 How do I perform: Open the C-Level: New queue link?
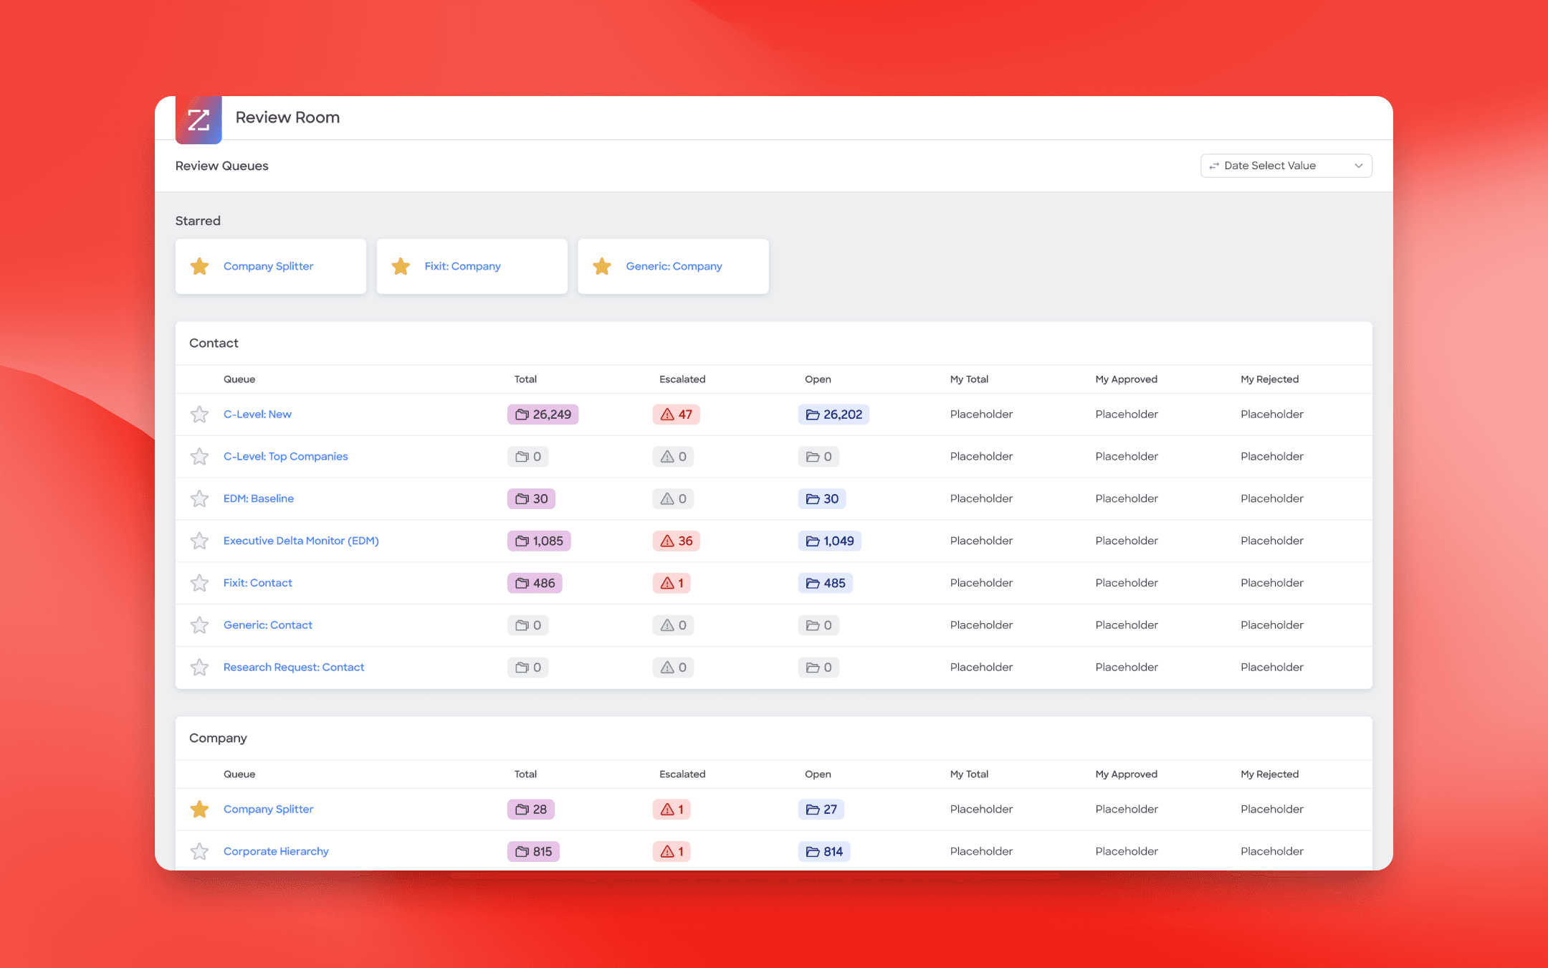coord(257,414)
